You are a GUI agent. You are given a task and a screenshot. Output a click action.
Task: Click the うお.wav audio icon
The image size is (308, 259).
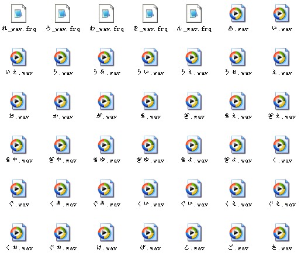[x=238, y=57]
